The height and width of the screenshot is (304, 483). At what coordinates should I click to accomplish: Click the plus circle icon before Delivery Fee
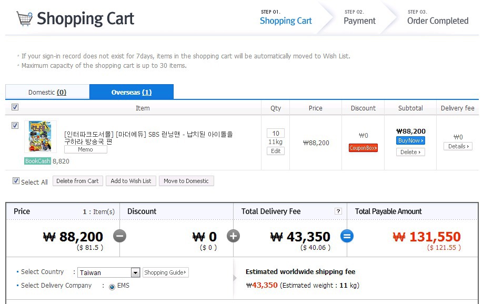(x=233, y=236)
